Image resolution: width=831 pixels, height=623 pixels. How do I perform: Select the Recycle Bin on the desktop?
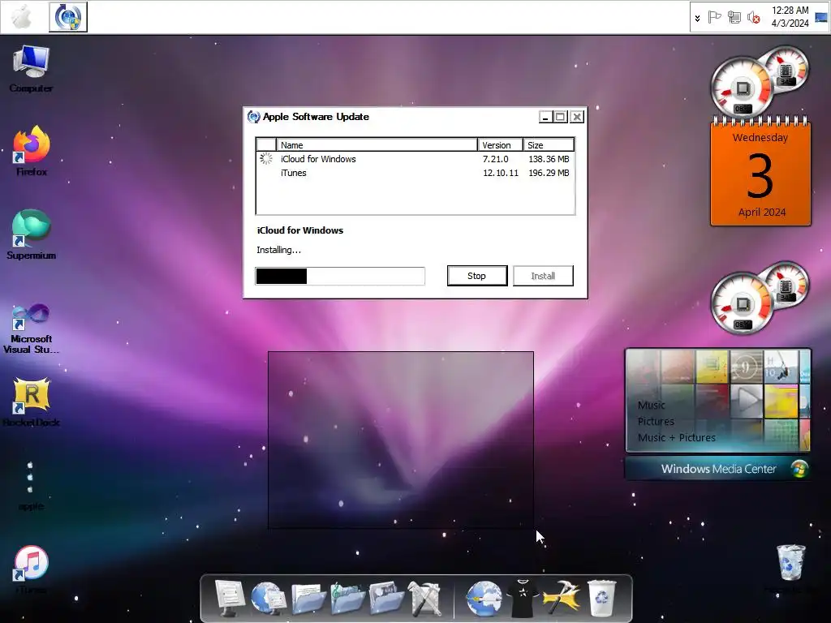point(790,568)
